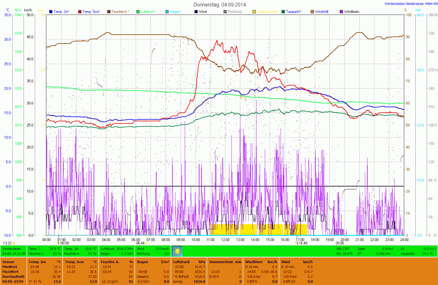Click the Richtung legend label
This screenshot has height=285, width=438.
pyautogui.click(x=236, y=11)
